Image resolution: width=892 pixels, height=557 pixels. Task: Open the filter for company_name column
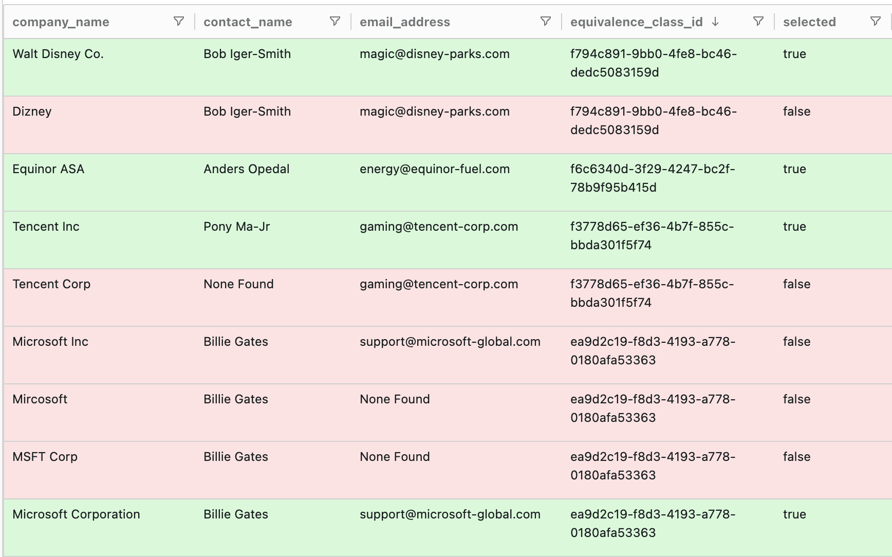(178, 21)
